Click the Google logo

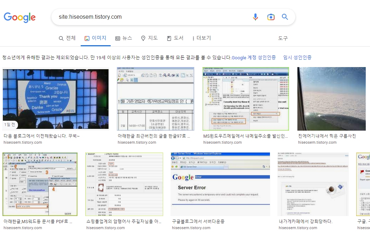tap(20, 18)
